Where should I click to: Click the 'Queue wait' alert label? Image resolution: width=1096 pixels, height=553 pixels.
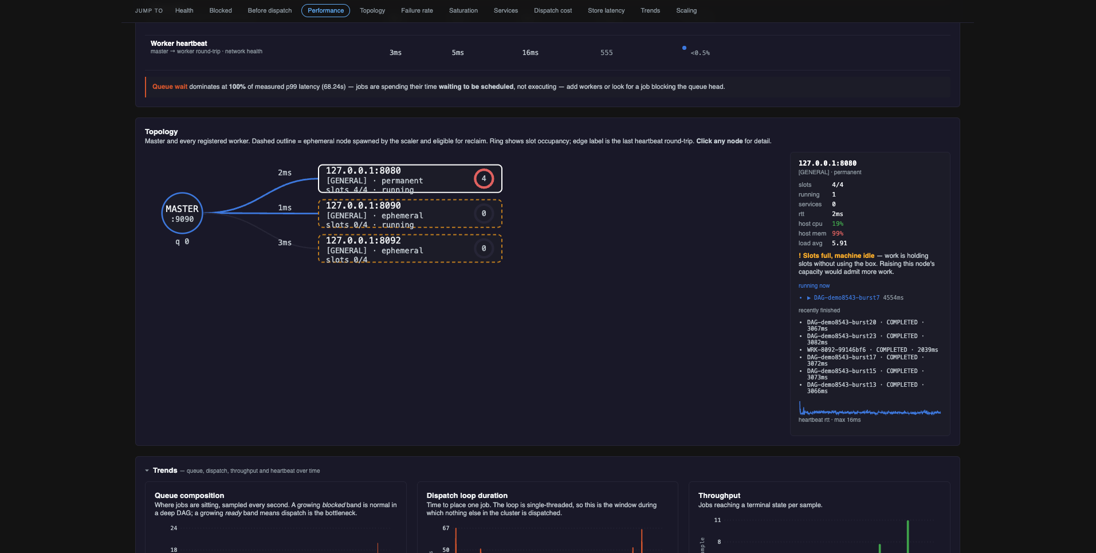coord(170,87)
